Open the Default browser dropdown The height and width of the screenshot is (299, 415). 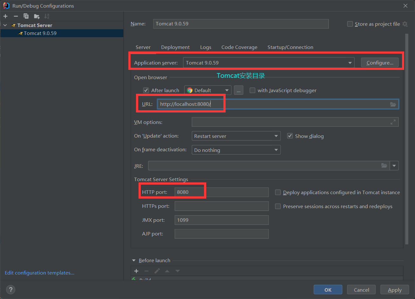coord(208,90)
